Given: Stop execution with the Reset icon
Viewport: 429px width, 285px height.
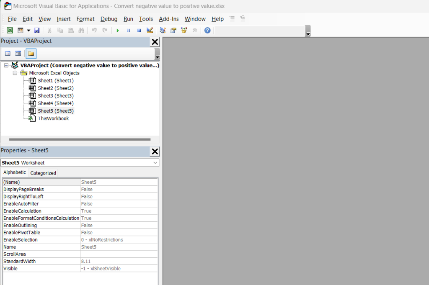Looking at the screenshot, I should tap(139, 30).
